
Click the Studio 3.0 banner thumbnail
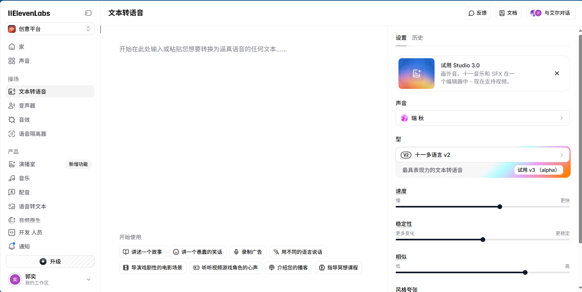[416, 74]
